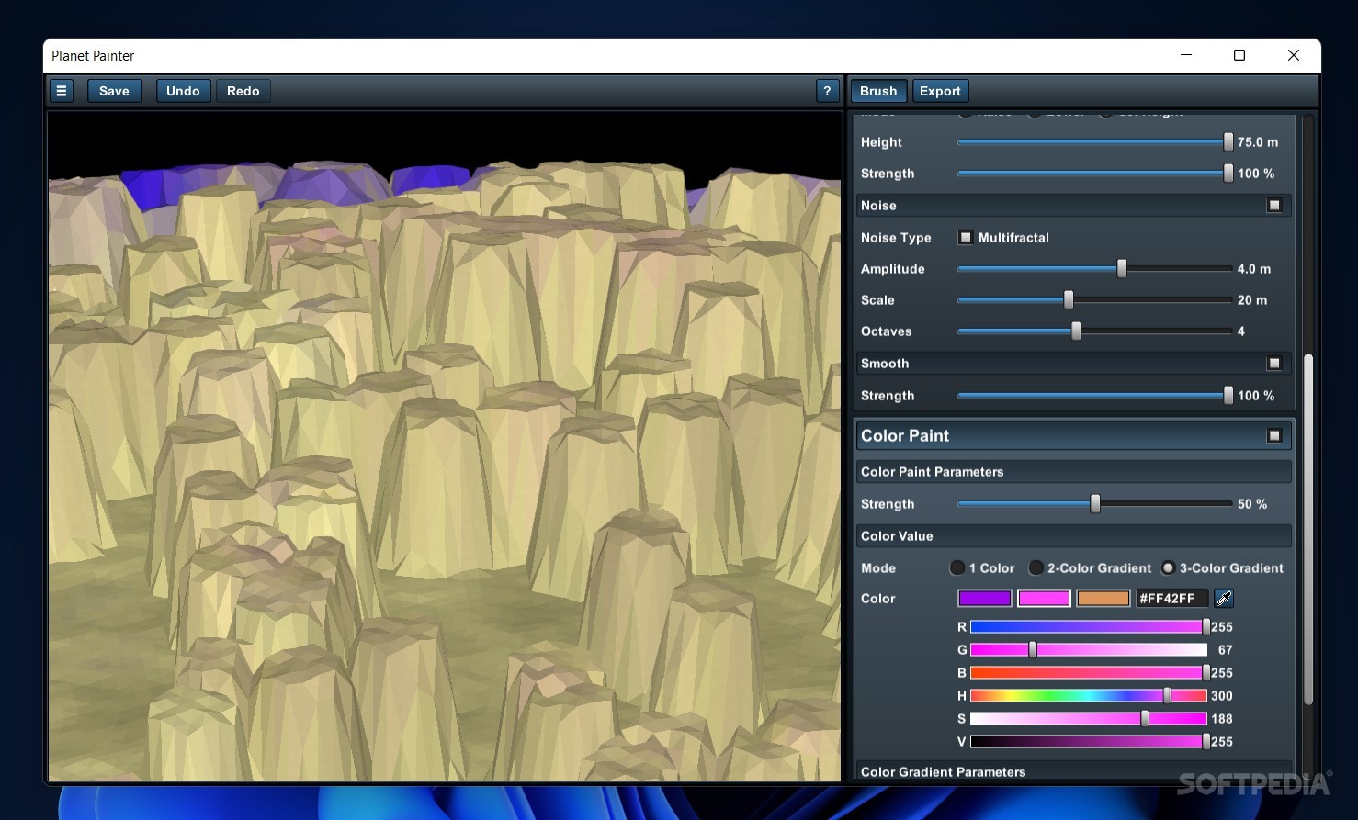This screenshot has width=1358, height=820.
Task: Adjust the Color Paint Strength slider
Action: point(1095,504)
